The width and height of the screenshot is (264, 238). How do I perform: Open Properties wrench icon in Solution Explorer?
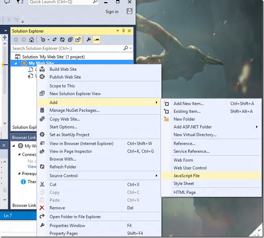[x=89, y=40]
